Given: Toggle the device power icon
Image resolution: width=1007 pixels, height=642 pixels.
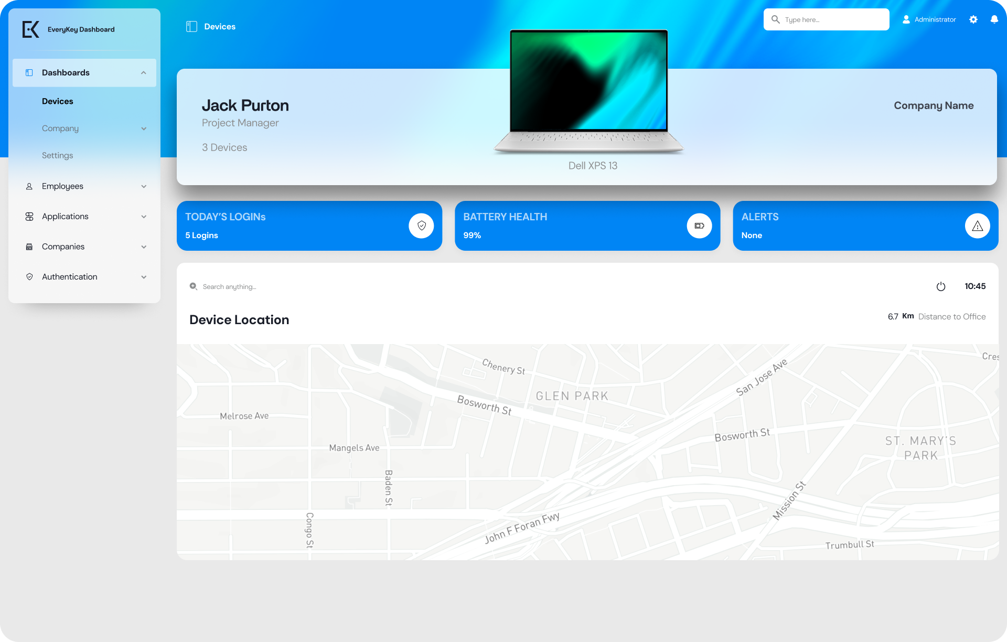Looking at the screenshot, I should coord(941,286).
